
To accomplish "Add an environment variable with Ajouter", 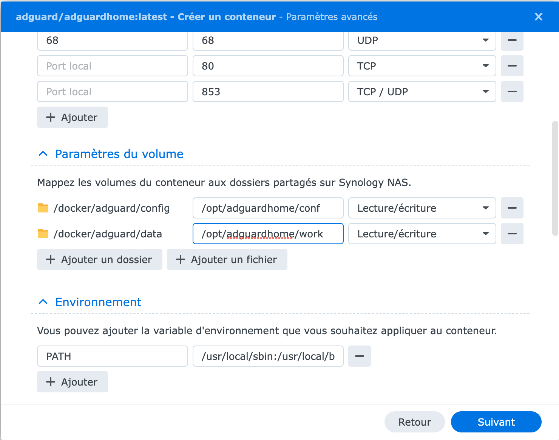I will [x=73, y=382].
